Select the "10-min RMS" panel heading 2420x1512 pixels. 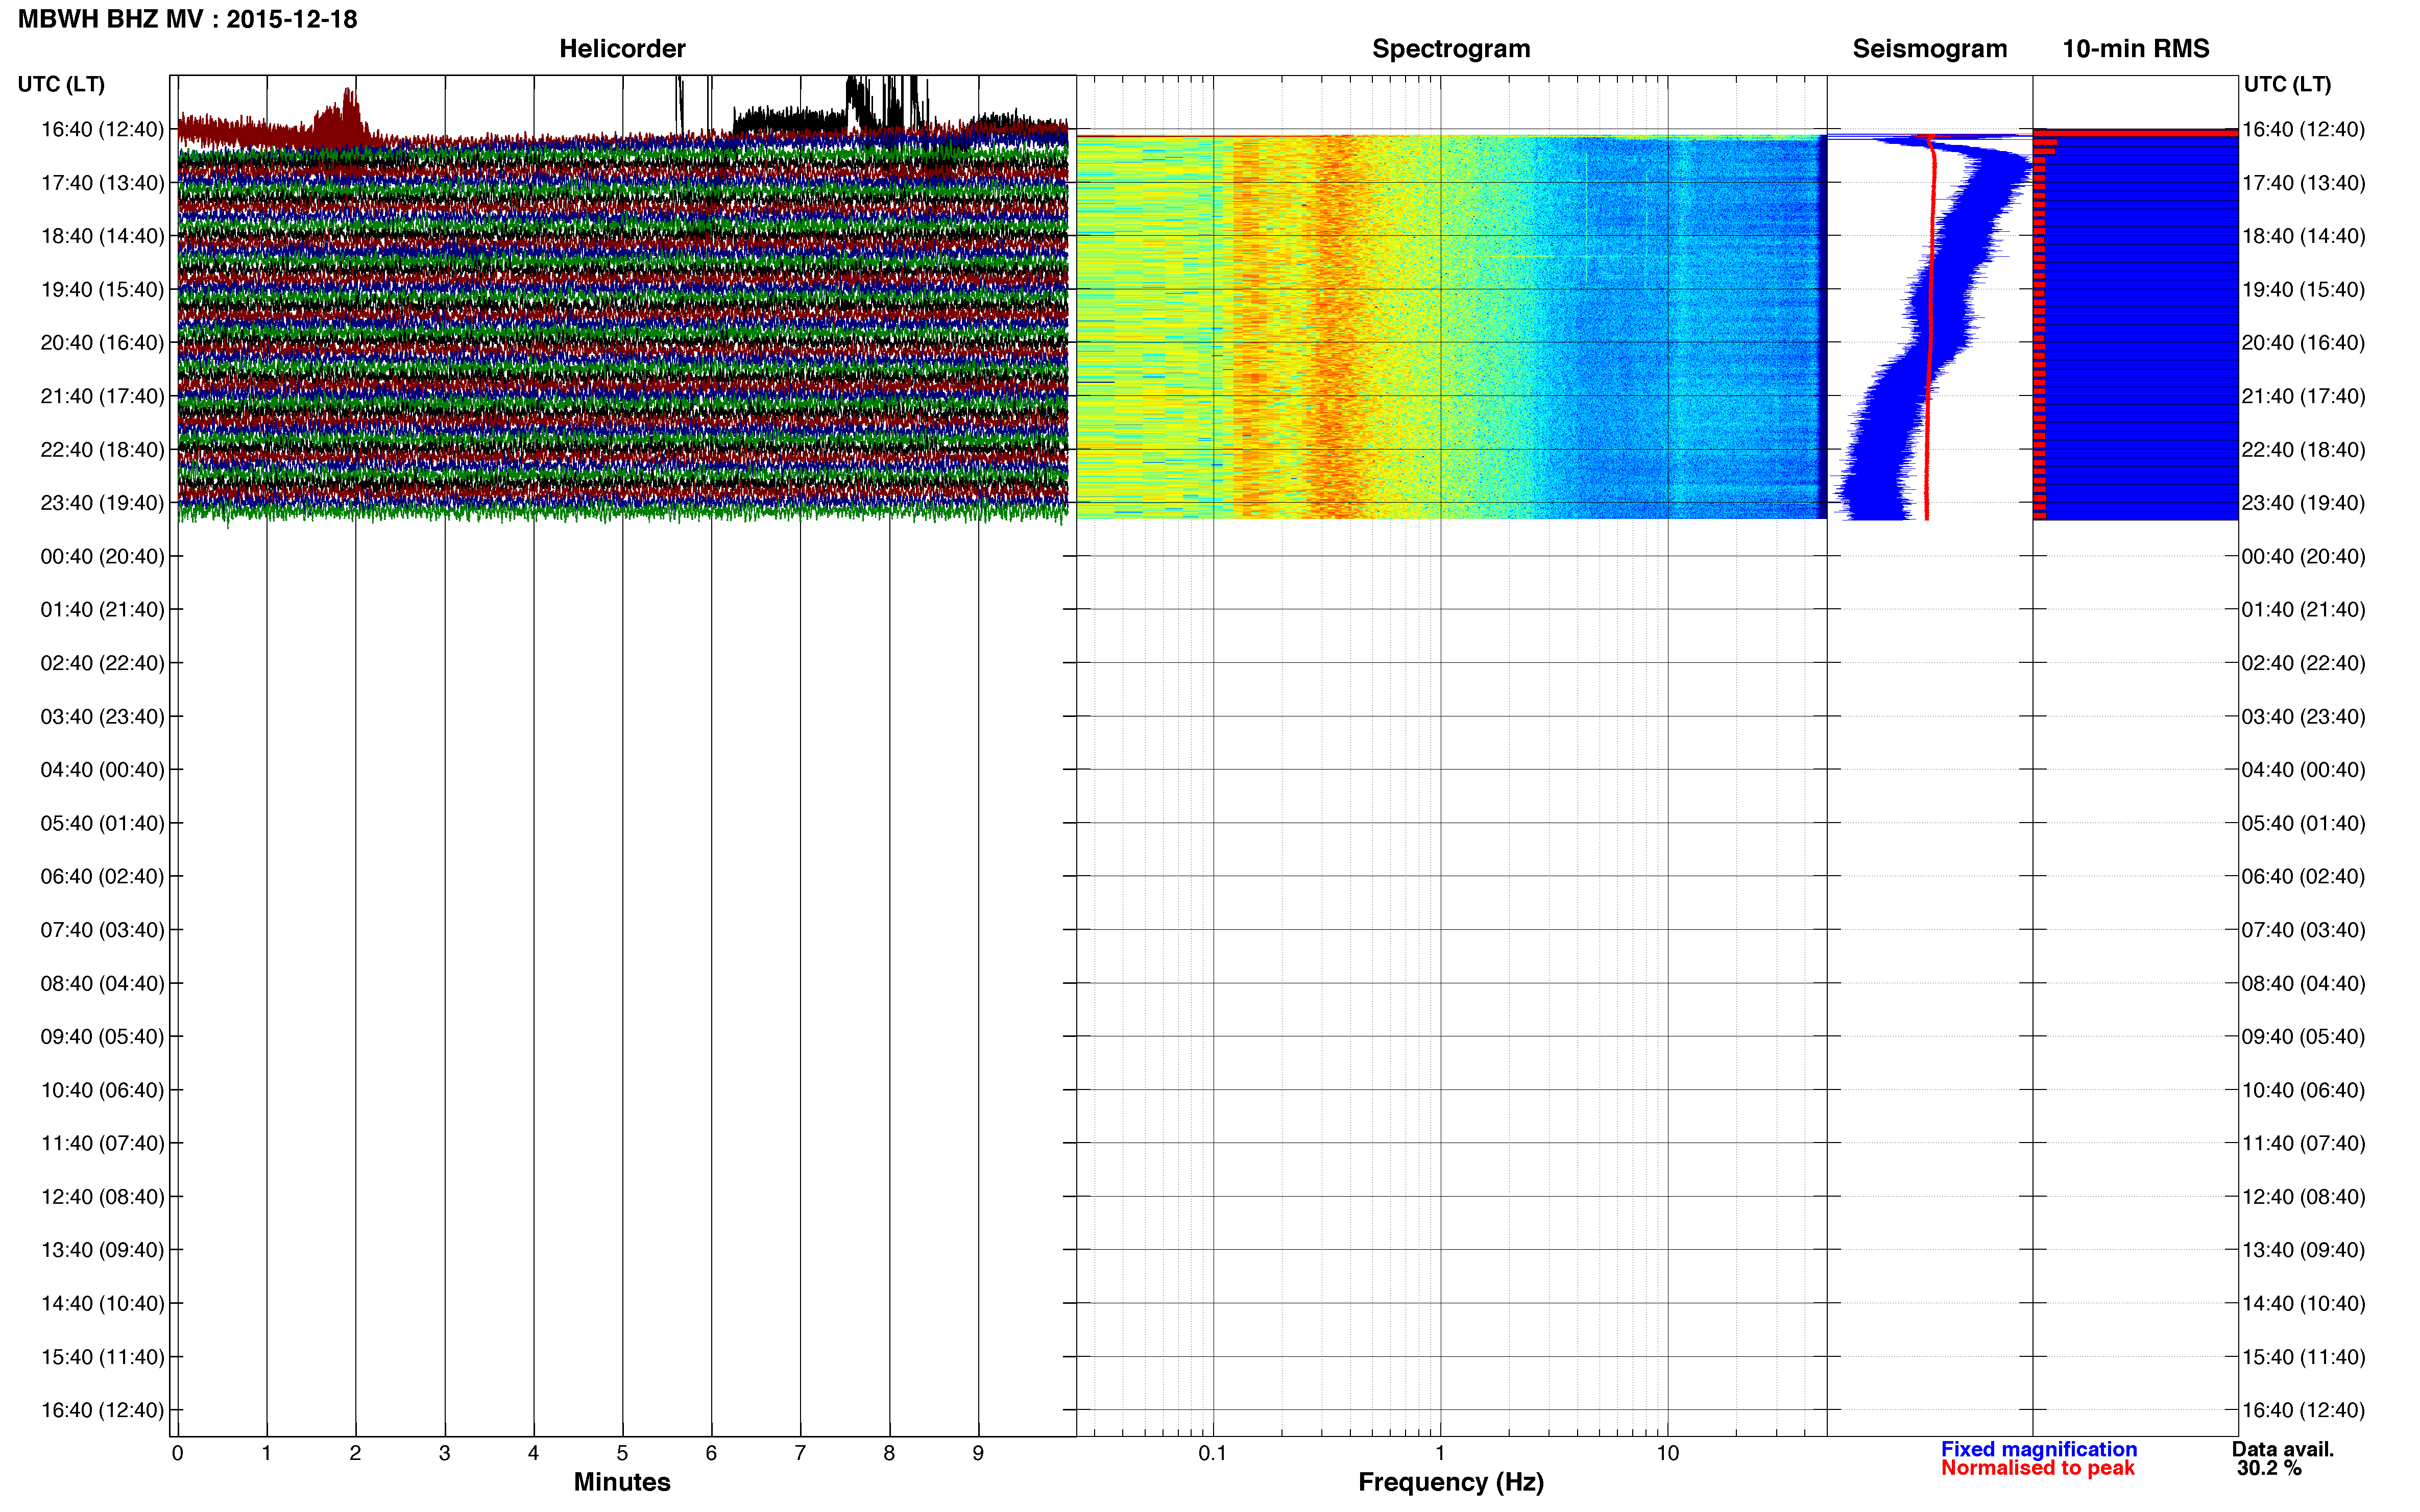[x=2136, y=49]
